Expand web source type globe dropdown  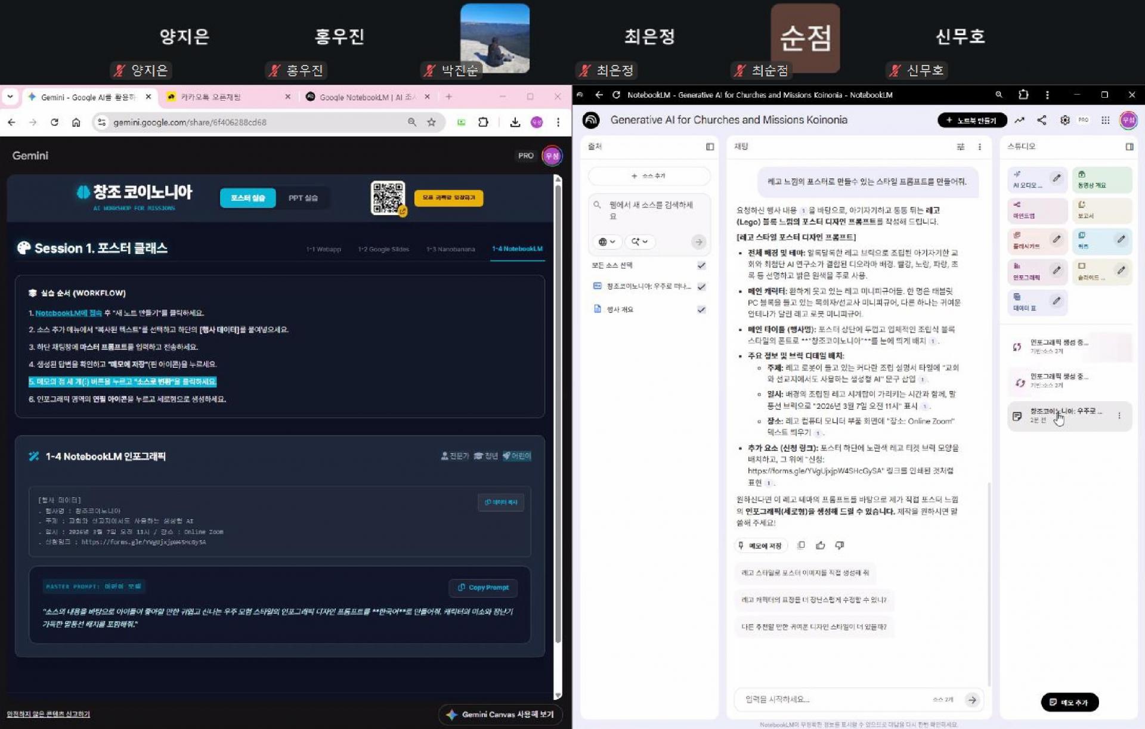pos(606,242)
